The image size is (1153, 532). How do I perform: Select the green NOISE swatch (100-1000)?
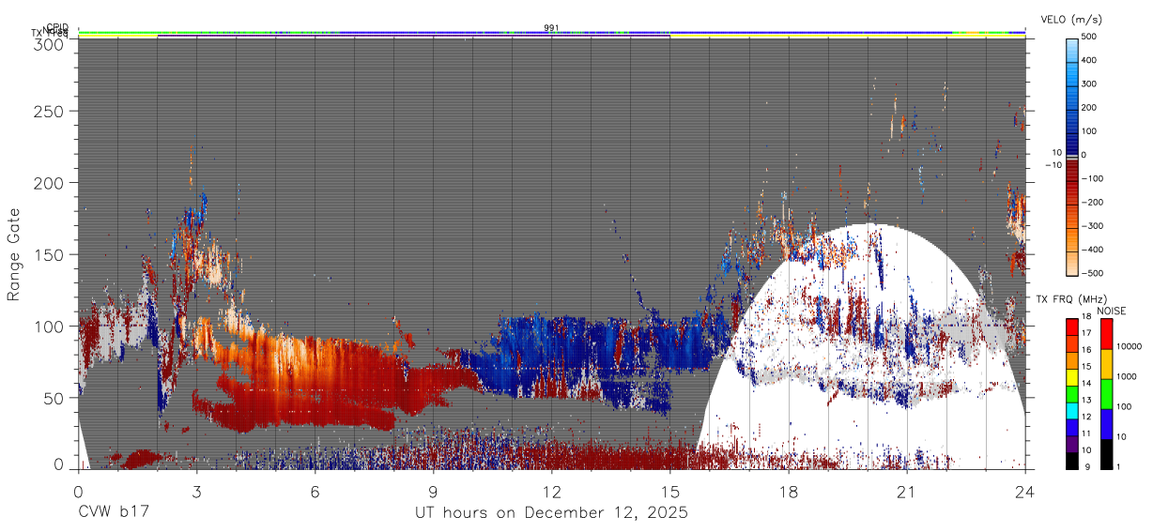point(1106,393)
